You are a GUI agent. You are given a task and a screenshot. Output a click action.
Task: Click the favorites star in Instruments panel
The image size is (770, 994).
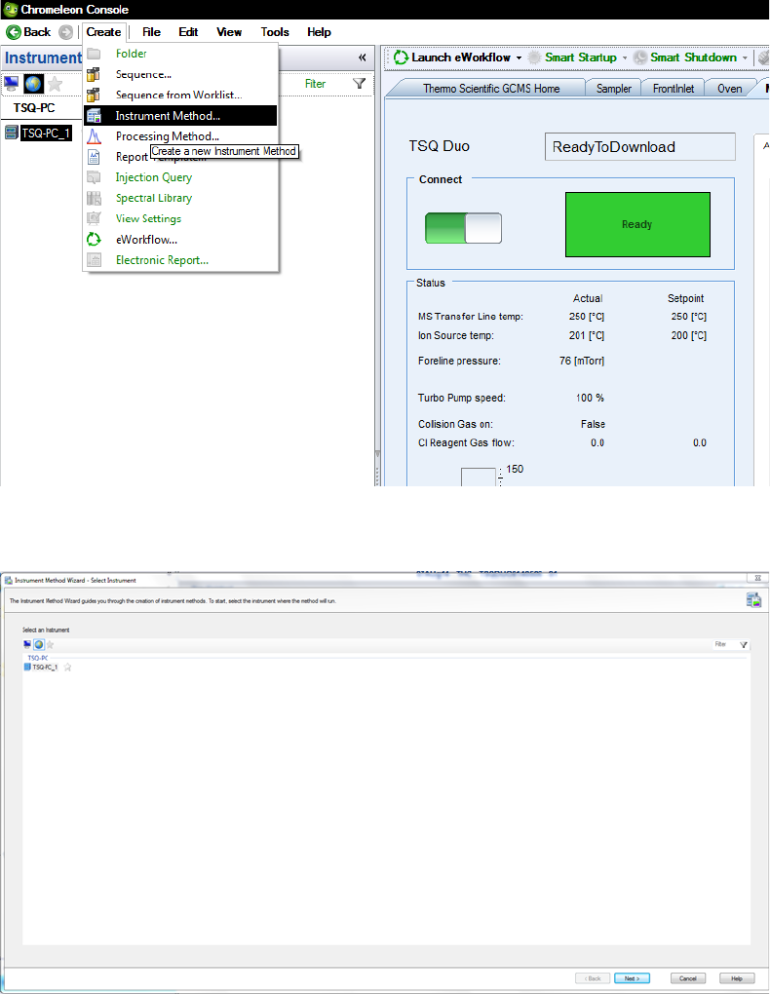[56, 84]
